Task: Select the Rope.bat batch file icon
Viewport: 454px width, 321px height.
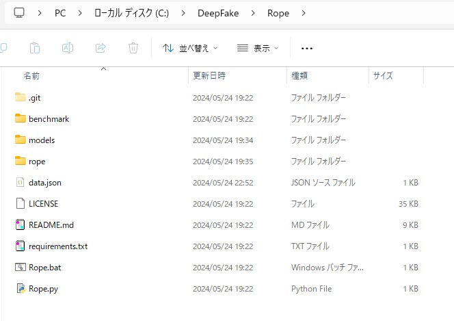Action: 20,268
